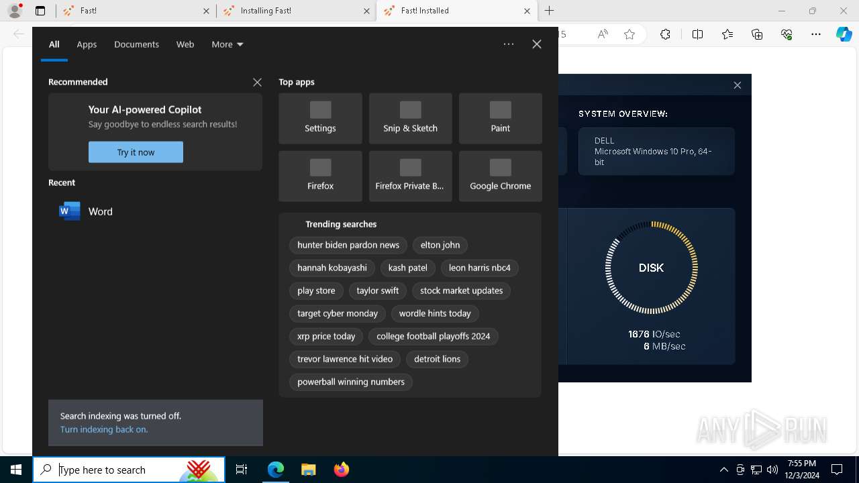Search trending hunter biden pardon news

pyautogui.click(x=348, y=245)
